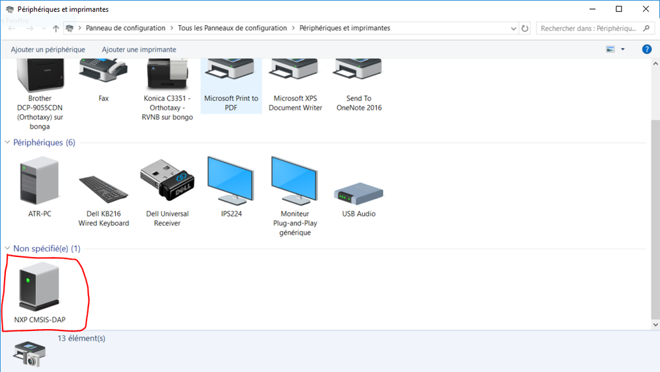Select the USB Audio device icon
The height and width of the screenshot is (372, 660).
[359, 194]
